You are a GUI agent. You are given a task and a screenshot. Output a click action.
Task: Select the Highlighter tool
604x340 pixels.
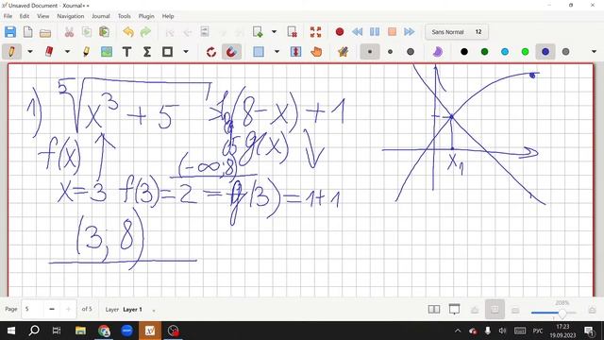click(x=86, y=52)
